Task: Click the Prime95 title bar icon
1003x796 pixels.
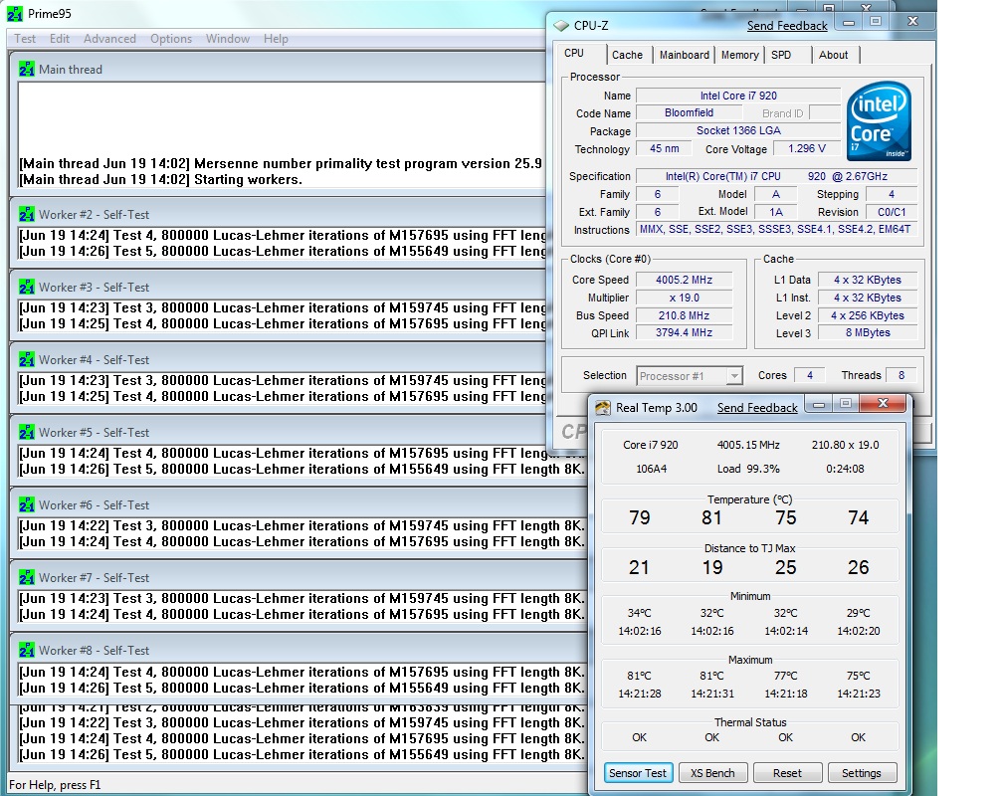Action: point(15,14)
